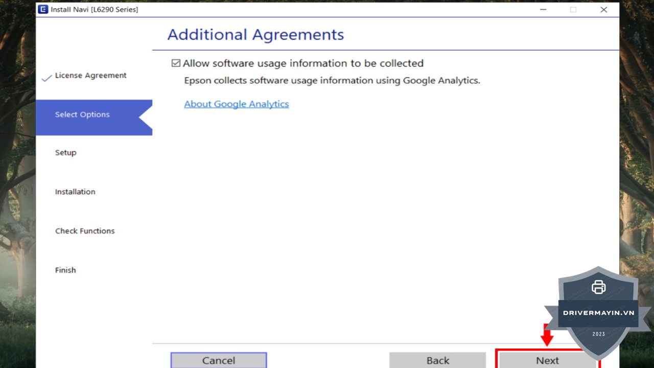This screenshot has height=368, width=654.
Task: Open the Check Functions step
Action: coord(85,231)
